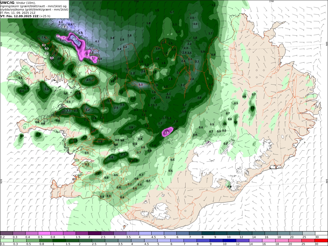Image resolution: width=328 pixels, height=246 pixels.
Task: Pick the top legend swatch labeled 8
Action: point(208,233)
